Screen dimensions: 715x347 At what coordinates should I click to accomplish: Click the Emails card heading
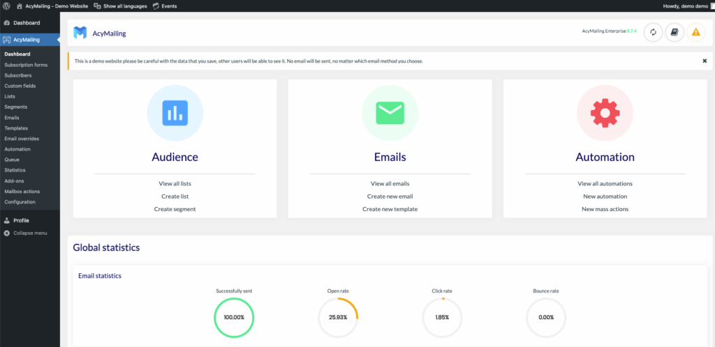(390, 157)
